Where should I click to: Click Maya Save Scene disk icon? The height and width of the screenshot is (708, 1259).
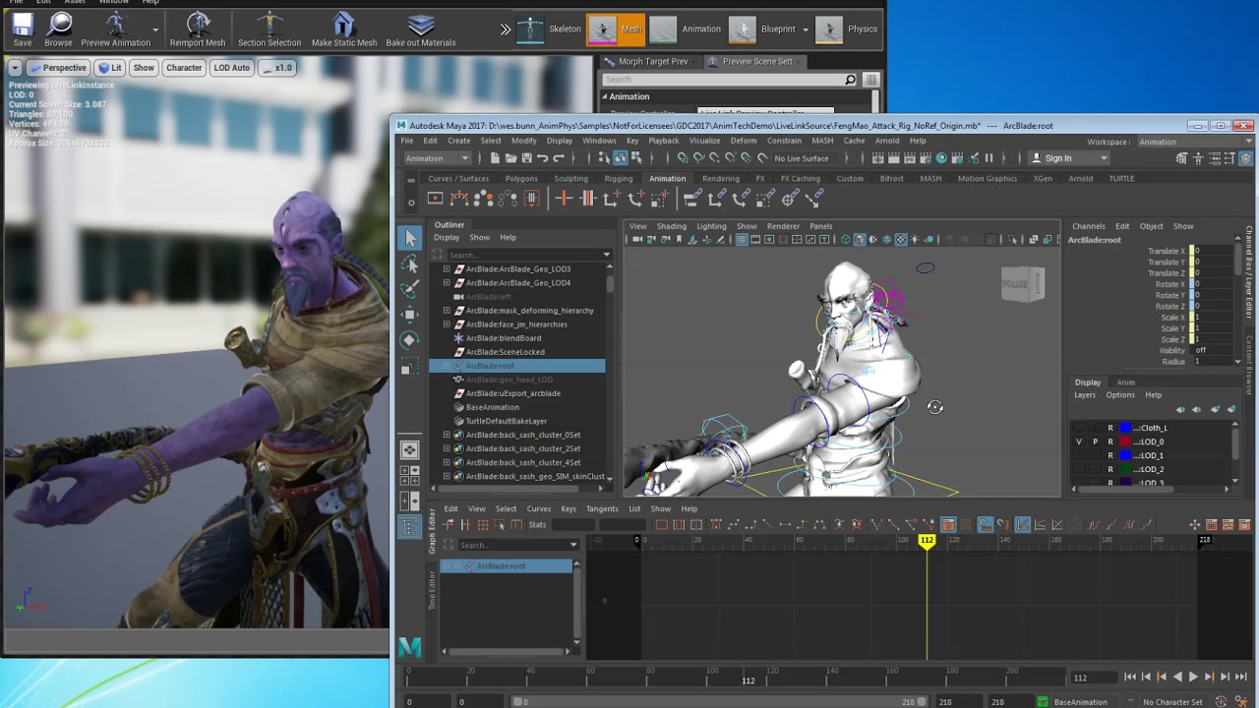click(526, 158)
